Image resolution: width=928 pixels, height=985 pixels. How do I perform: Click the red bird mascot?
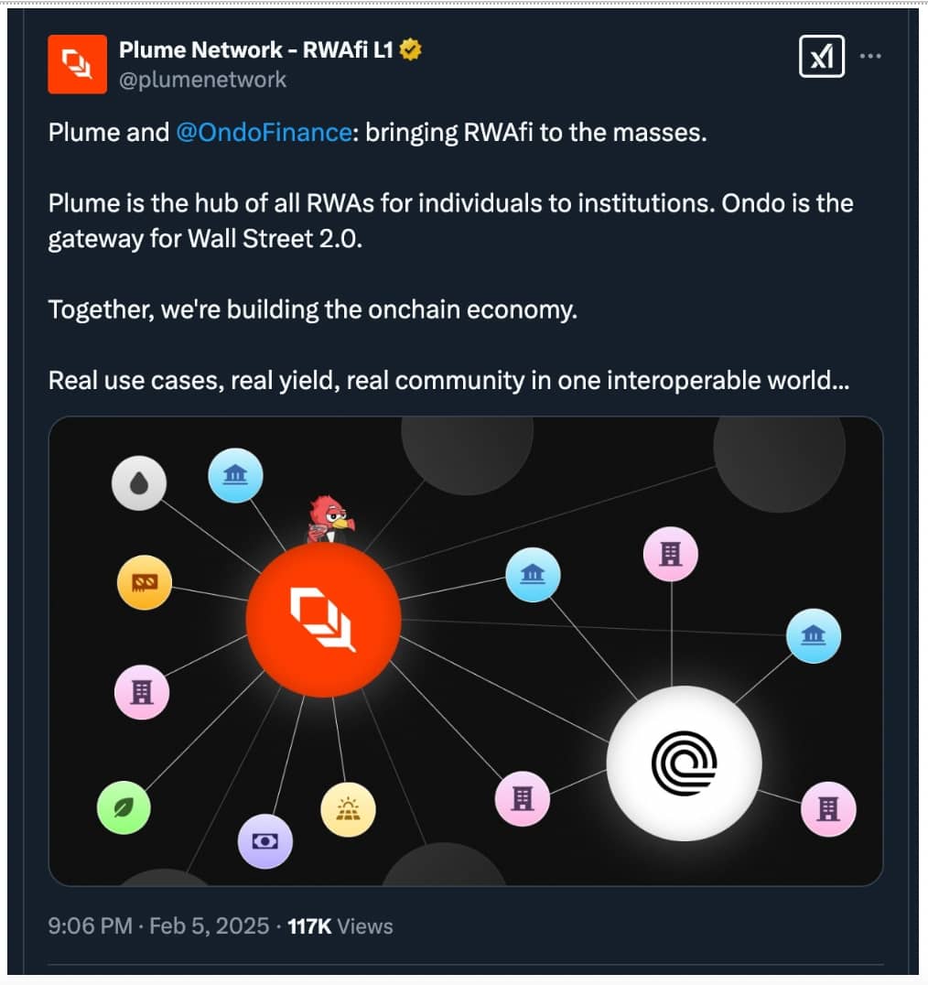(x=329, y=519)
